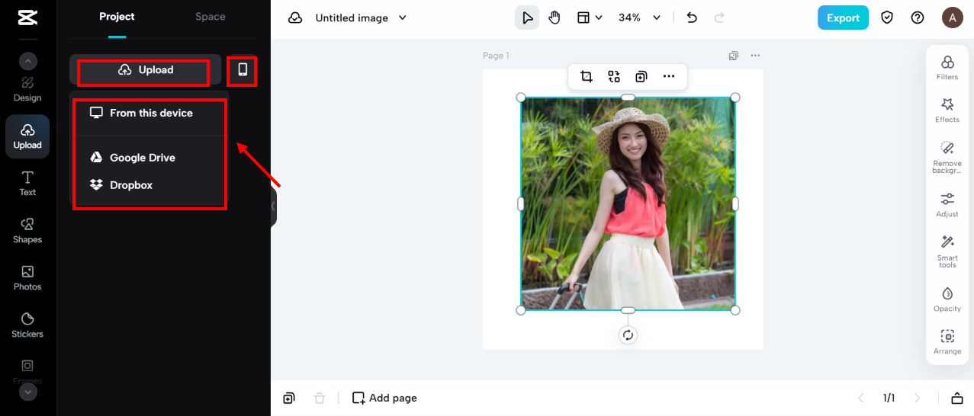Open the Shapes panel
974x416 pixels.
27,231
